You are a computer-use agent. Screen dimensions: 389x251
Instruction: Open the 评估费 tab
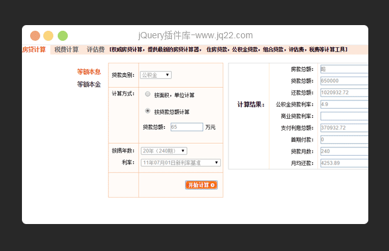95,50
